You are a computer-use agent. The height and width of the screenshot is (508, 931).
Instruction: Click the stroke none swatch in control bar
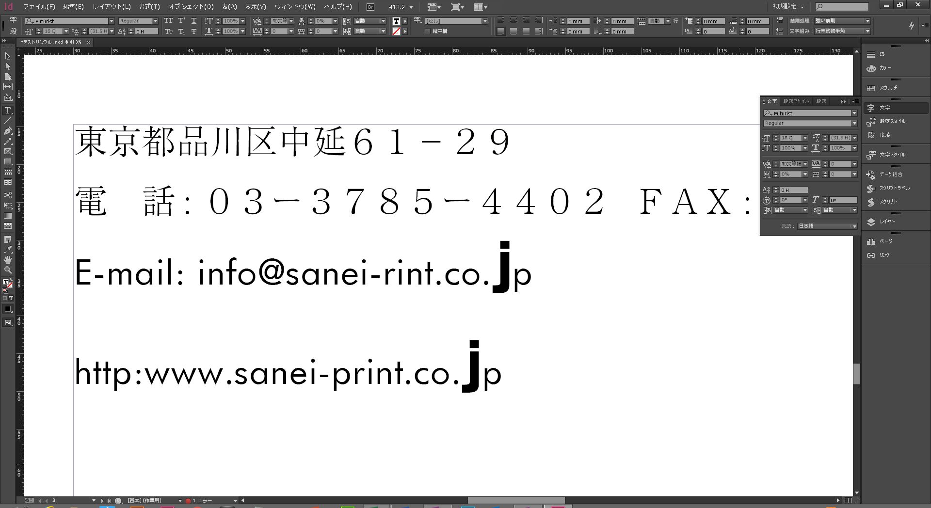point(396,32)
